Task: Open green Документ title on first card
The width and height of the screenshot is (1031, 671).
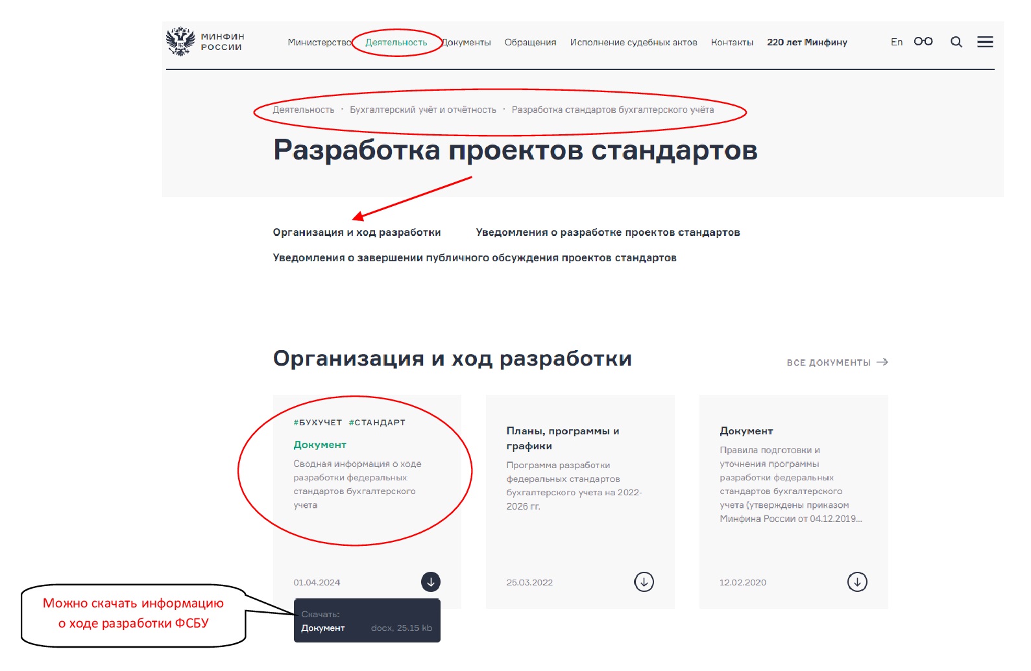Action: coord(320,445)
